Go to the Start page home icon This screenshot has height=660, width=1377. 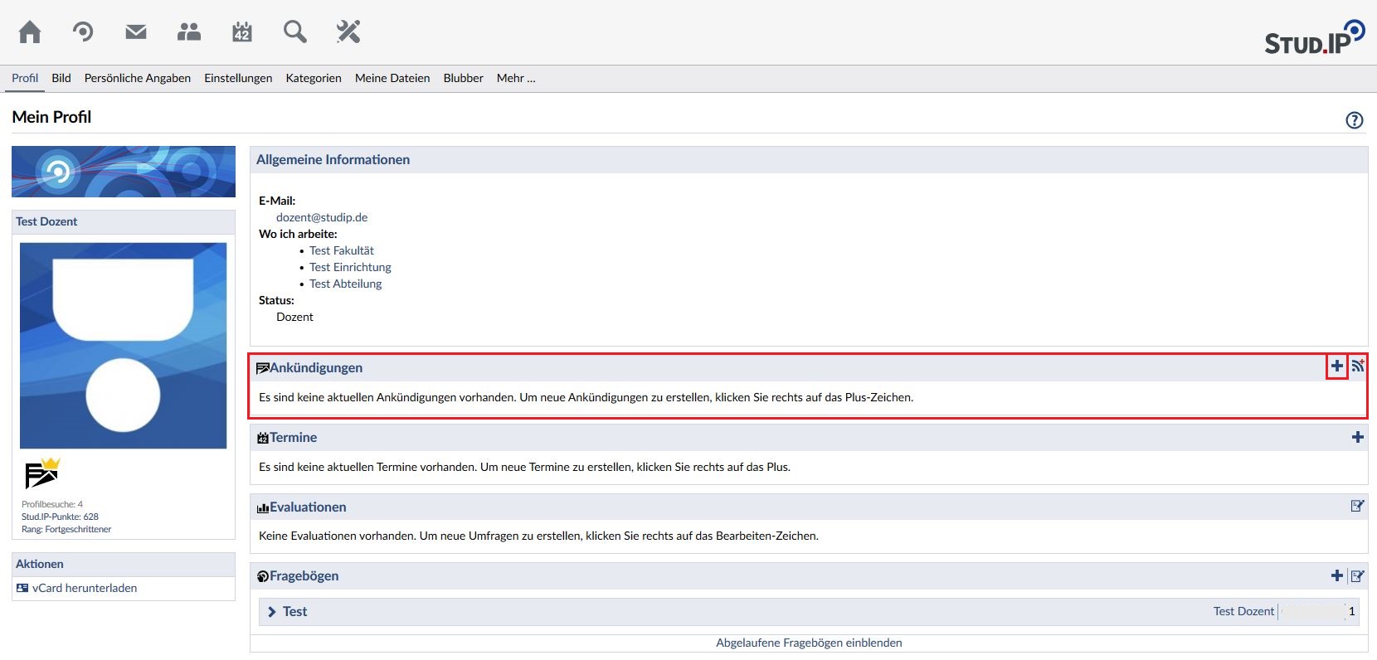(30, 32)
